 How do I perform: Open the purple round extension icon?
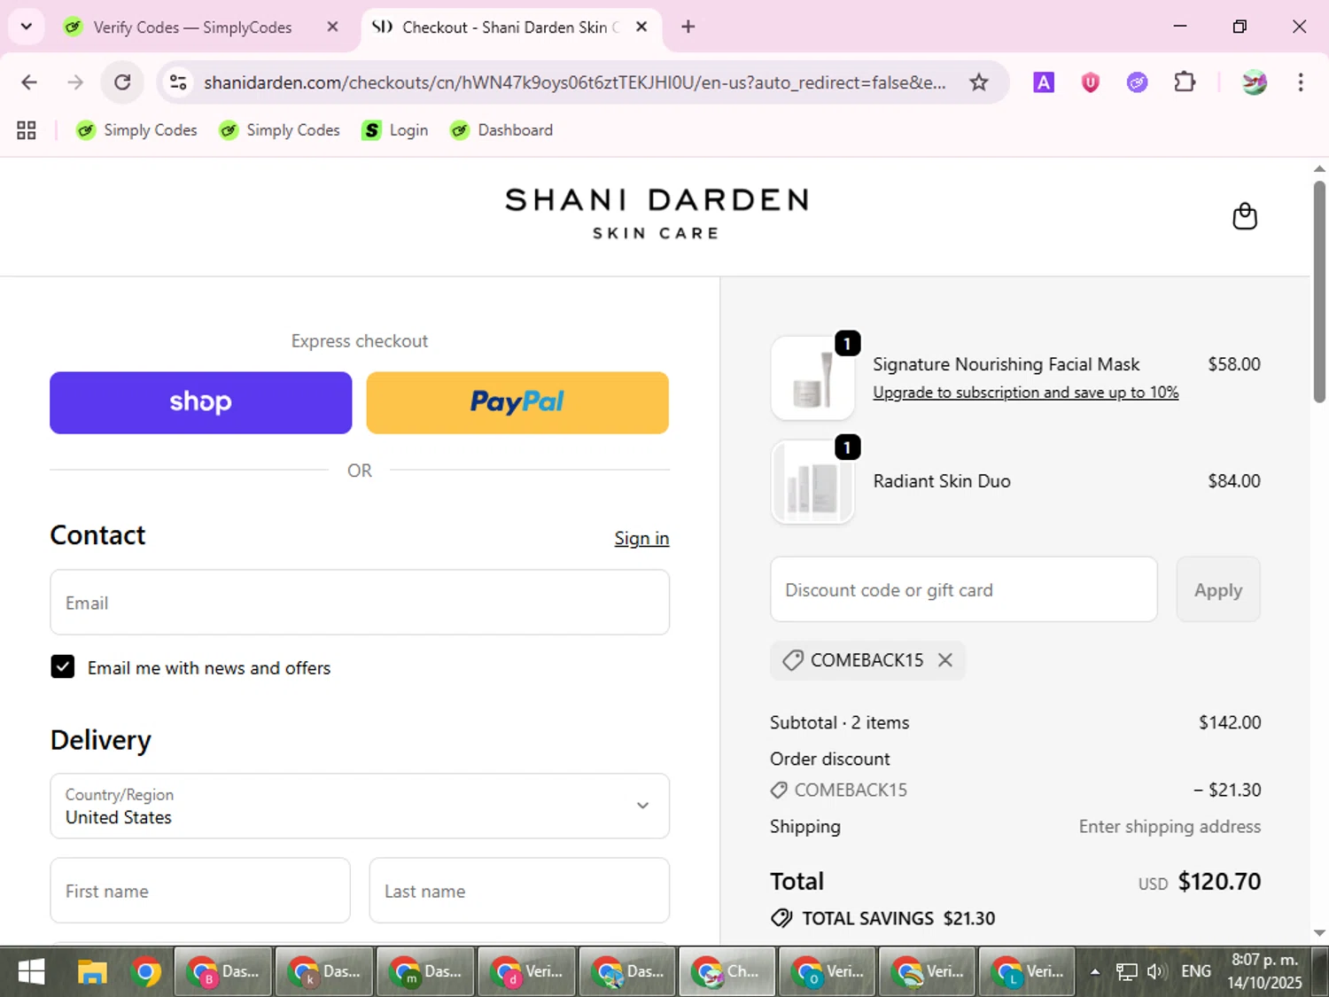(1137, 82)
